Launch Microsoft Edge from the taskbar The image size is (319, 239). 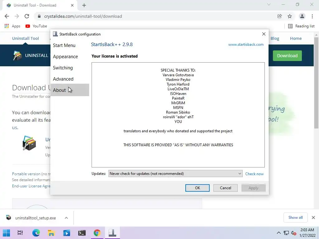pyautogui.click(x=36, y=233)
